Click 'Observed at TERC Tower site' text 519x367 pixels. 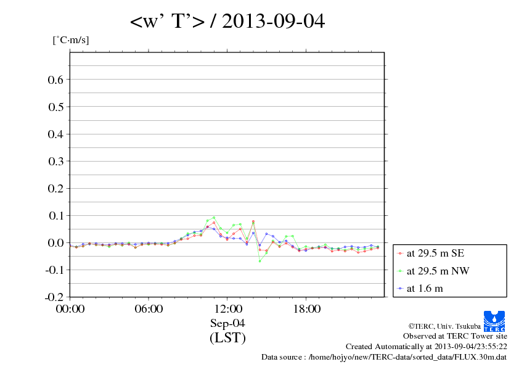455,336
